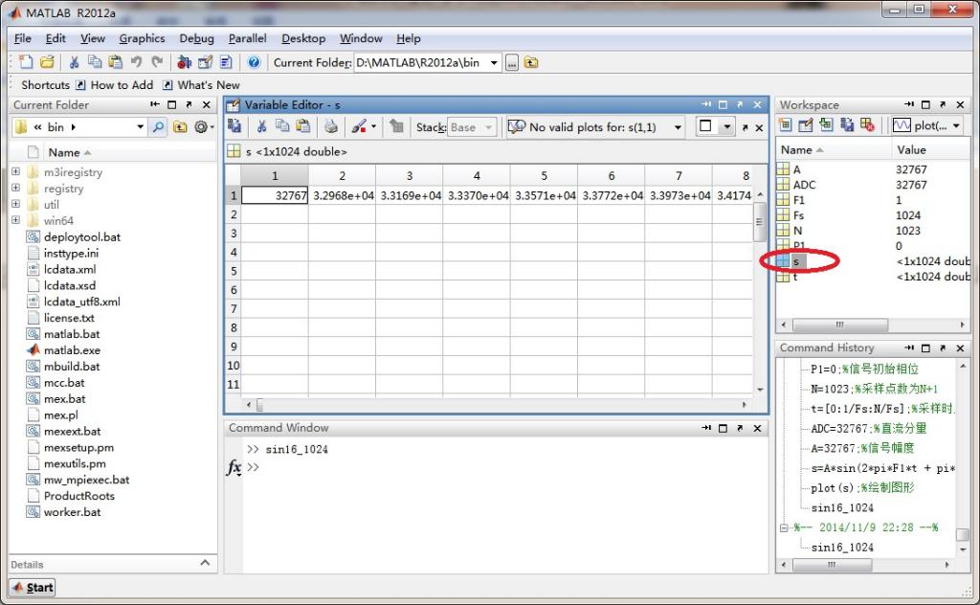Expand the registry folder
The image size is (980, 605).
[x=15, y=188]
